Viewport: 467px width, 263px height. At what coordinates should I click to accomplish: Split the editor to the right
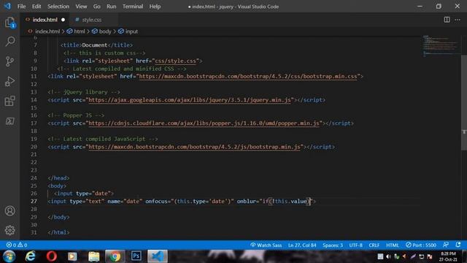(447, 20)
